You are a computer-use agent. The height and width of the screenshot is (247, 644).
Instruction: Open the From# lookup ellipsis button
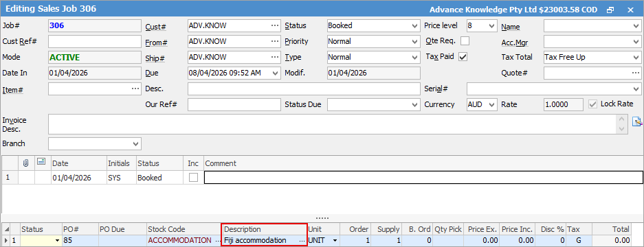point(275,41)
